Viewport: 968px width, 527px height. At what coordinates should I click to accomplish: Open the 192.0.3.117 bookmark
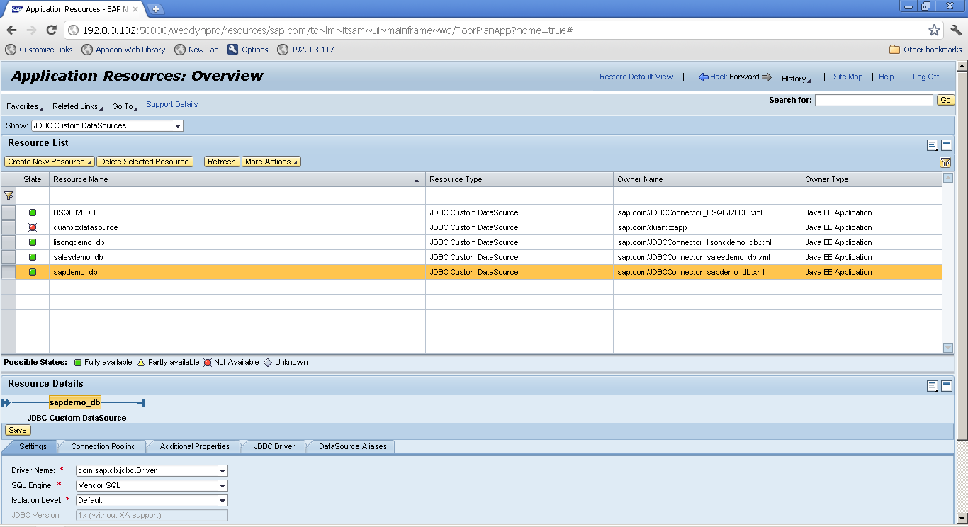tap(305, 50)
